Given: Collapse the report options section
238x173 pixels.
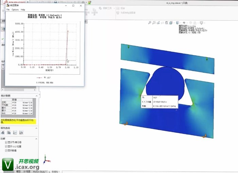Looking at the screenshot, I should click(36, 128).
